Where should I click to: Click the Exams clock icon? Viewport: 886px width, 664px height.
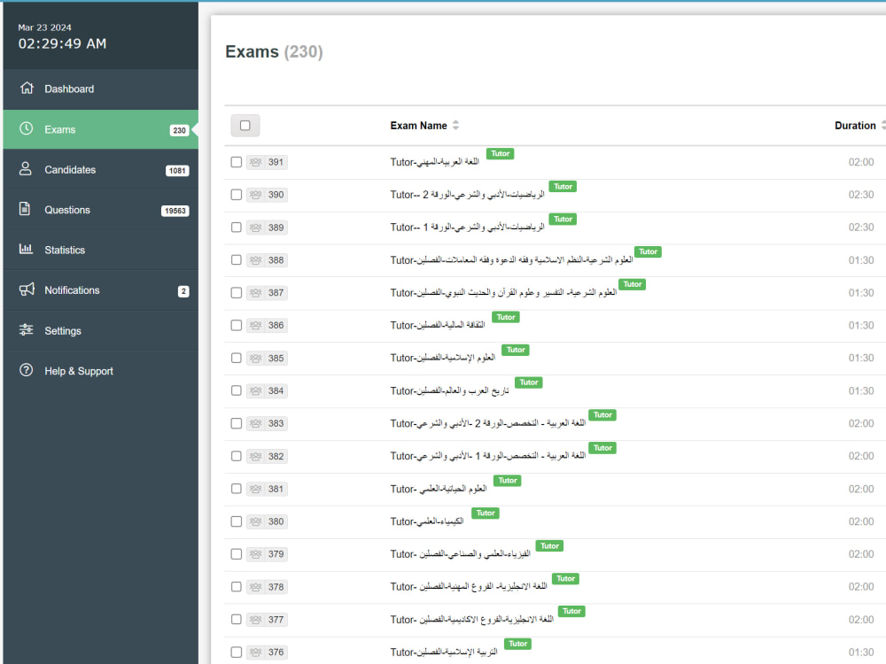tap(26, 128)
